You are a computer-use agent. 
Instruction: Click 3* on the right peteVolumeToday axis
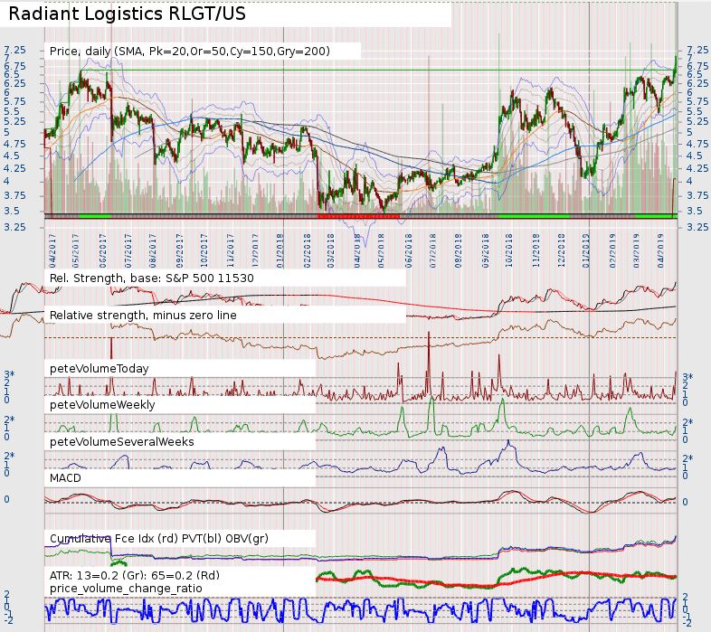(x=687, y=377)
